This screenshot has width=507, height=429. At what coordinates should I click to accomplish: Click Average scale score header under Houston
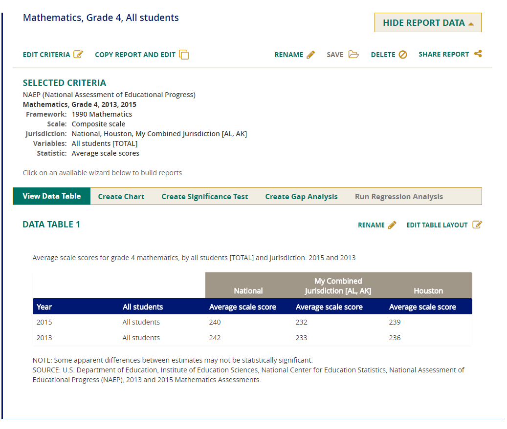pos(422,307)
